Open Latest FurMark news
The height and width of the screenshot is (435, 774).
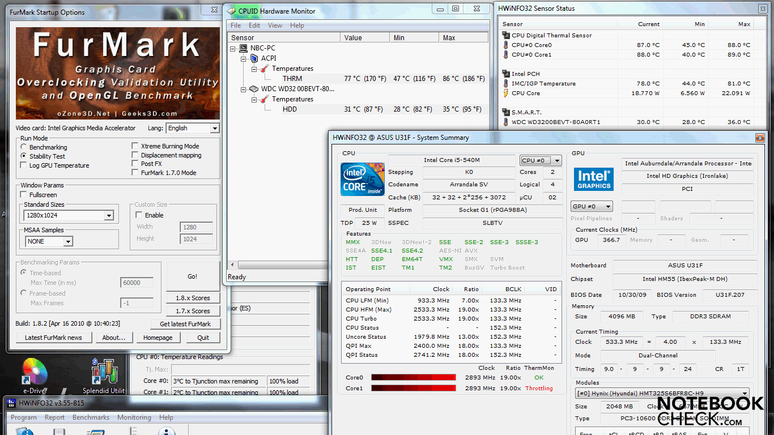(x=53, y=338)
